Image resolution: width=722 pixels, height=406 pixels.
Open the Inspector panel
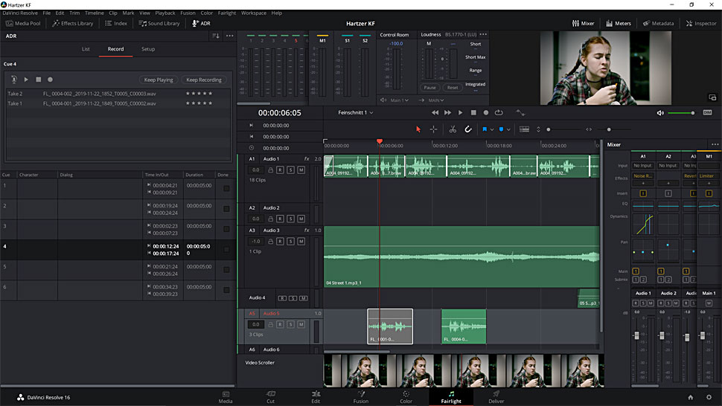point(701,24)
